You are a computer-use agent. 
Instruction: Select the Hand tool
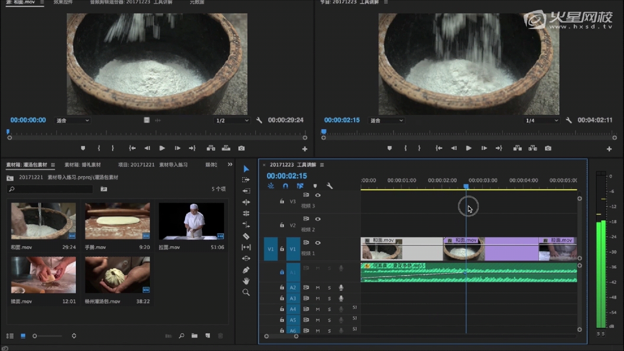246,281
